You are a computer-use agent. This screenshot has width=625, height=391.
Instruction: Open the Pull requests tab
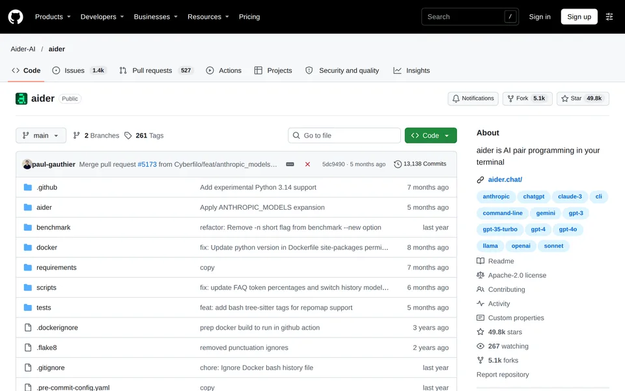click(x=156, y=70)
